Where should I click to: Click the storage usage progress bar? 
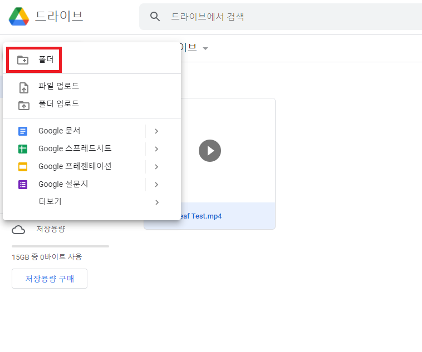[x=60, y=246]
